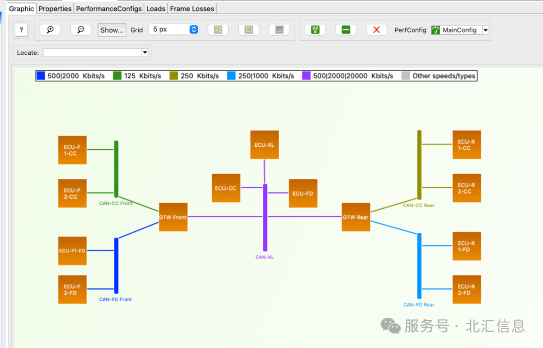
Task: Click the green 125 Kbits/s legend swatch
Action: (x=117, y=76)
